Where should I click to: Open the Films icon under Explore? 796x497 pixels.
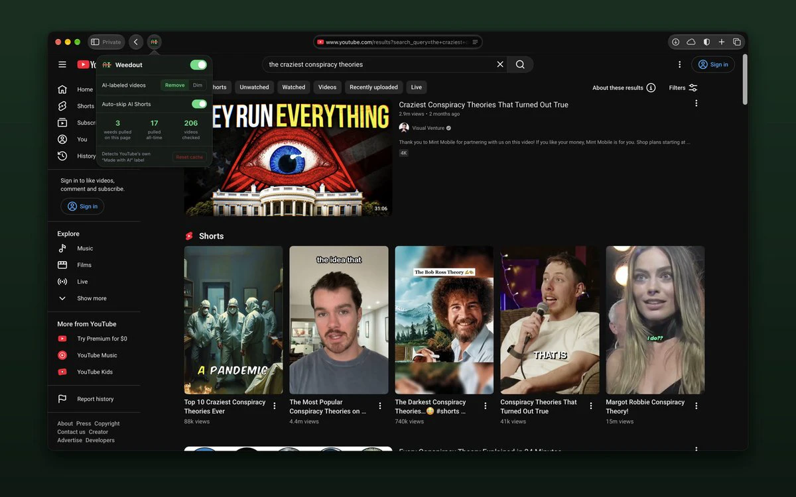[x=62, y=265]
